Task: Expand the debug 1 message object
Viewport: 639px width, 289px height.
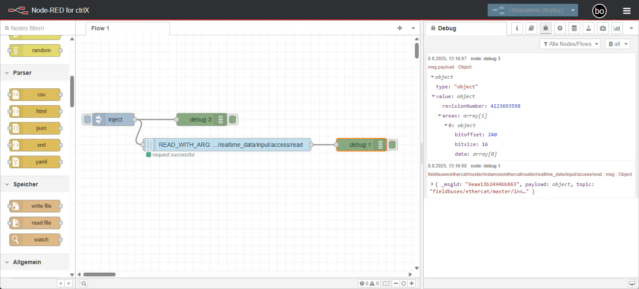Action: click(x=433, y=184)
